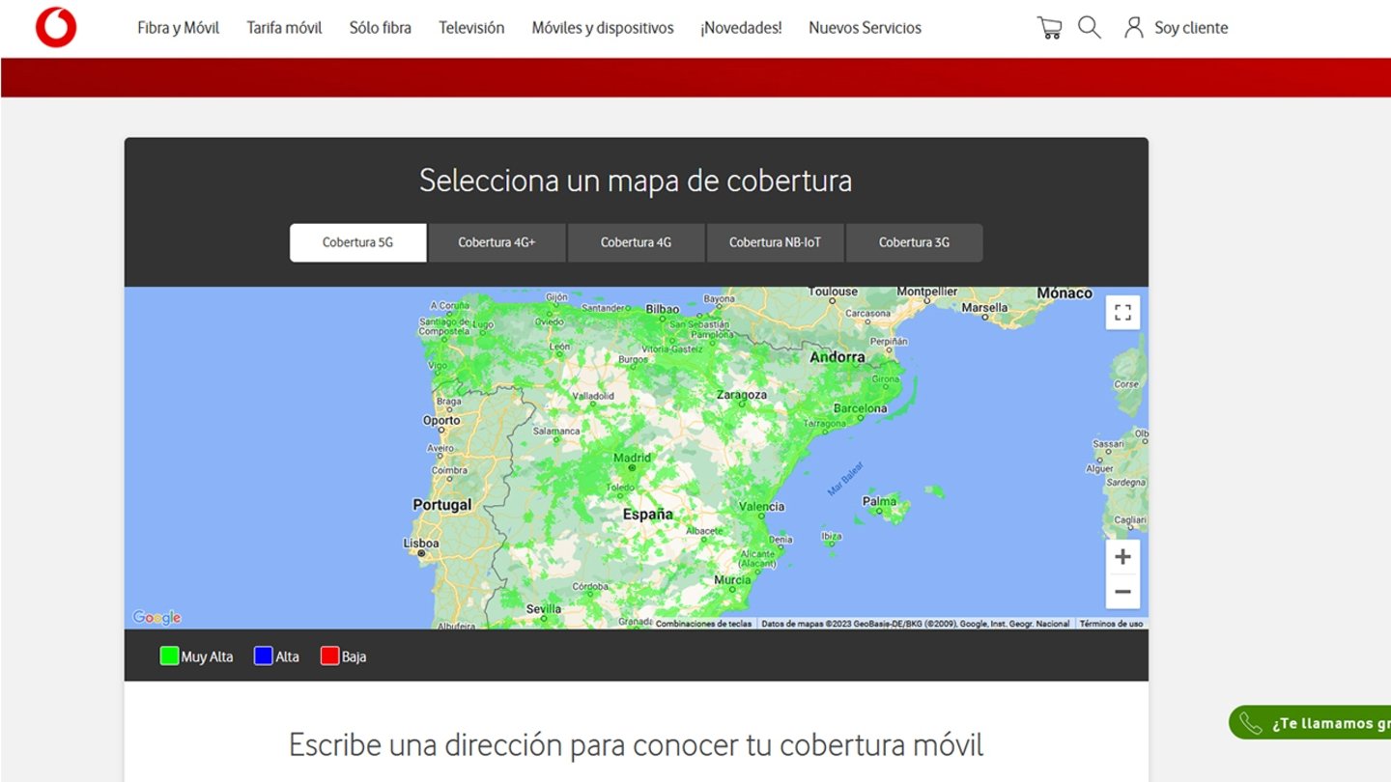
Task: Open ¡Novedades! menu item
Action: tap(741, 28)
